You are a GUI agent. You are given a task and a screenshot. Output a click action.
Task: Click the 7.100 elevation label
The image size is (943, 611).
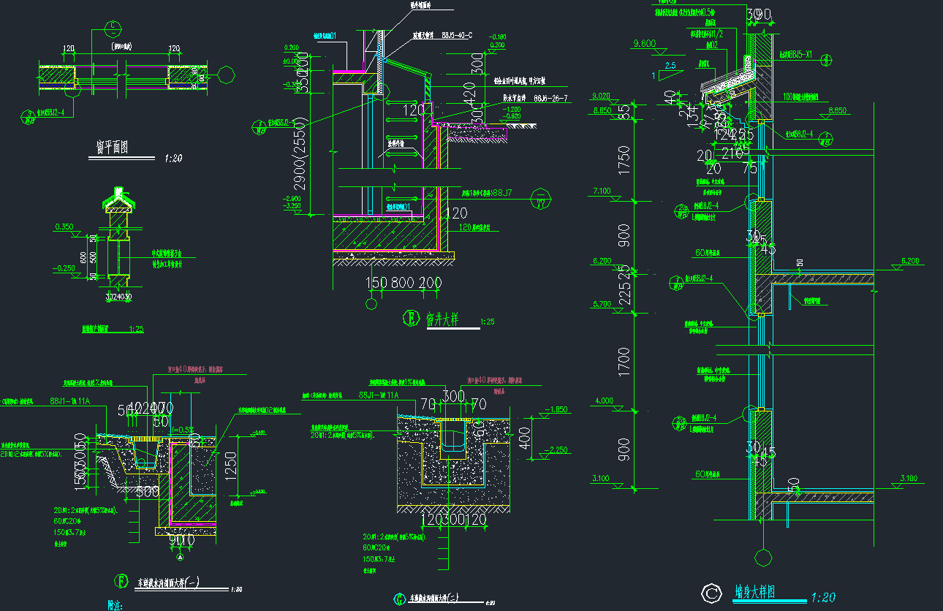tap(602, 191)
